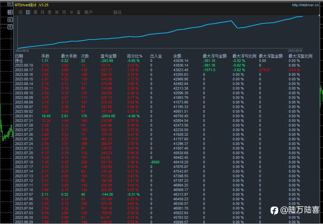The height and width of the screenshot is (224, 323).
Task: Open the 月 monthly tab
Action: 43,13
